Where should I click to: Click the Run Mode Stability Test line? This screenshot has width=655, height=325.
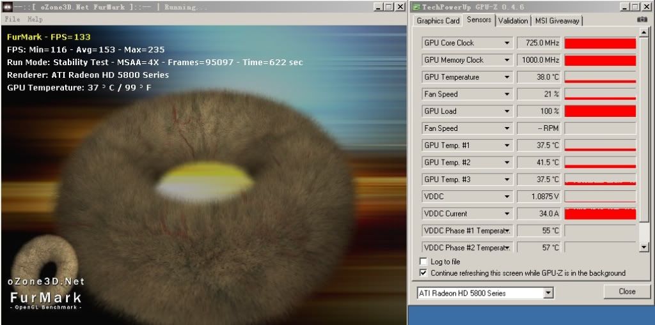pos(155,62)
